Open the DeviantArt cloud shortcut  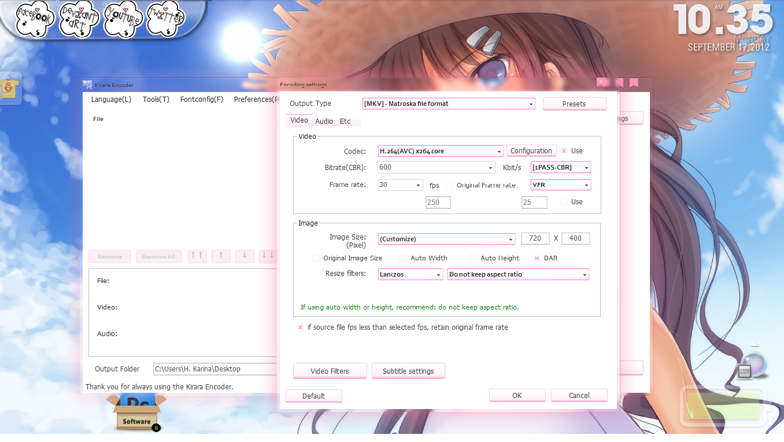point(77,19)
